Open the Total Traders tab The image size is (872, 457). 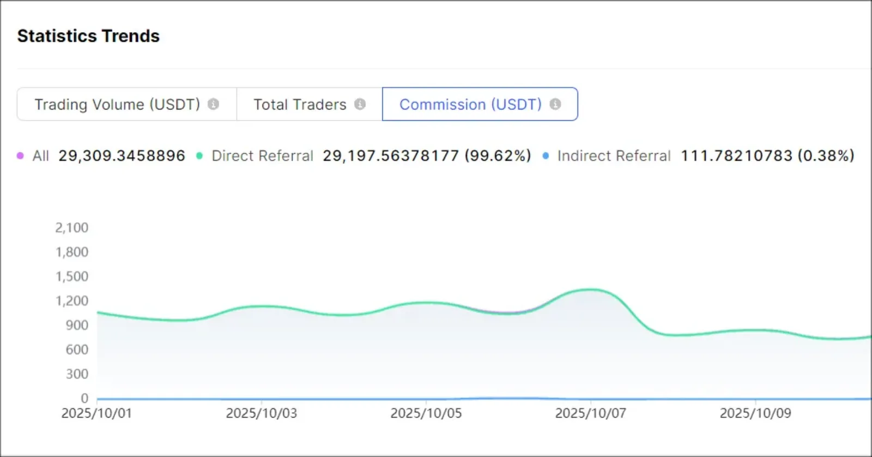[x=310, y=104]
